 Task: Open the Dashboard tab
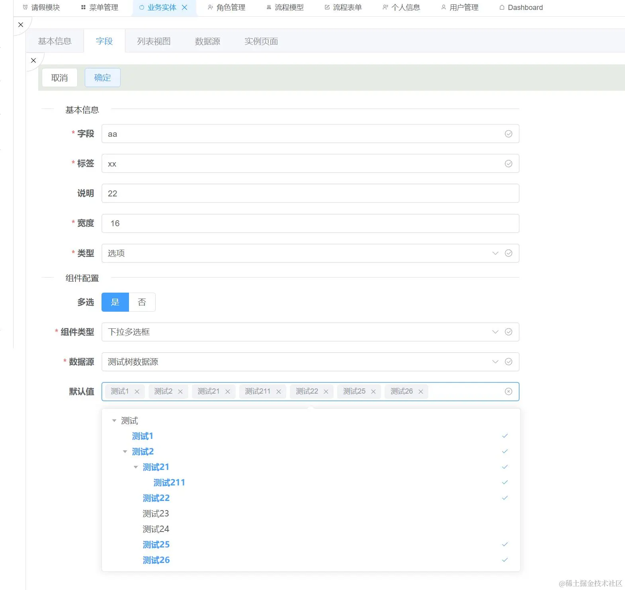[x=521, y=8]
